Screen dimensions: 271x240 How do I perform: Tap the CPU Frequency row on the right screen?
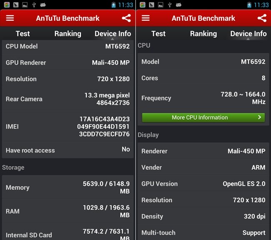pyautogui.click(x=203, y=98)
